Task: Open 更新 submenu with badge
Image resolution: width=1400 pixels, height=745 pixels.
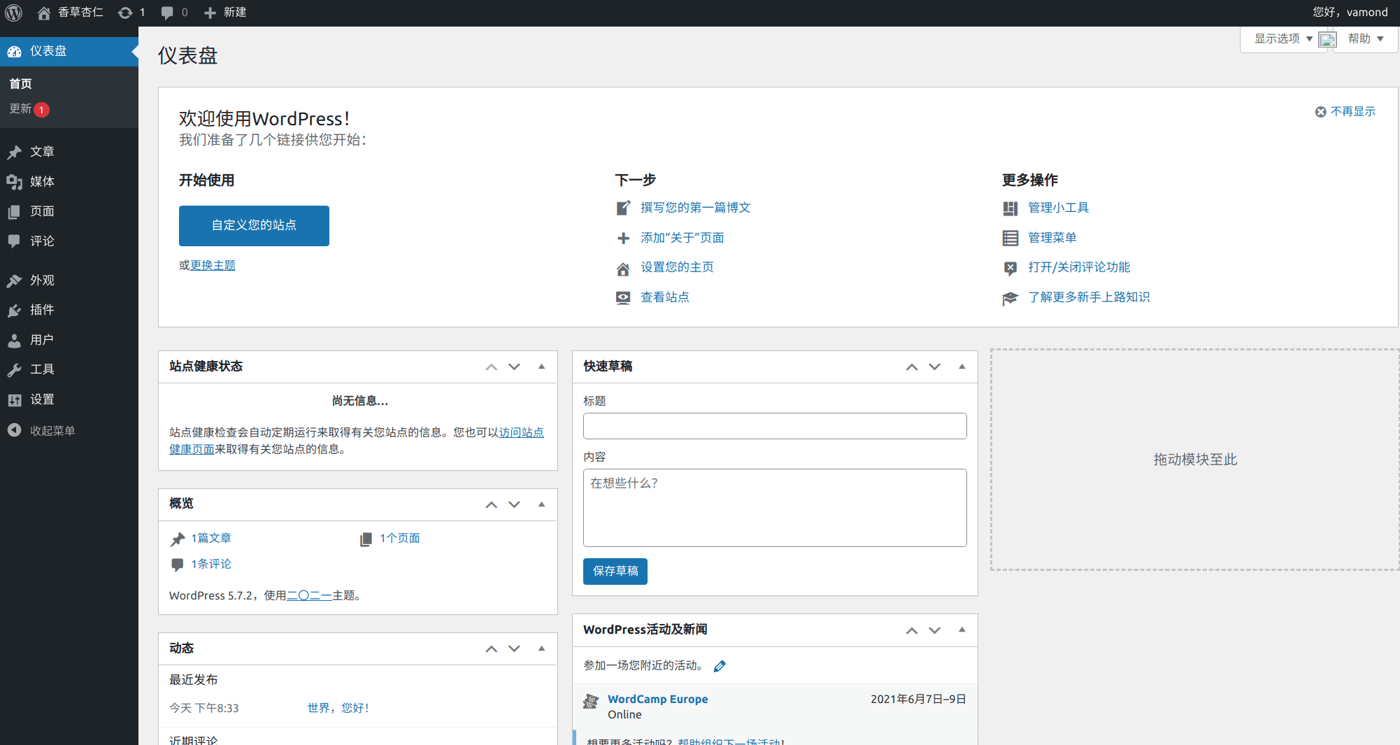Action: (x=29, y=109)
